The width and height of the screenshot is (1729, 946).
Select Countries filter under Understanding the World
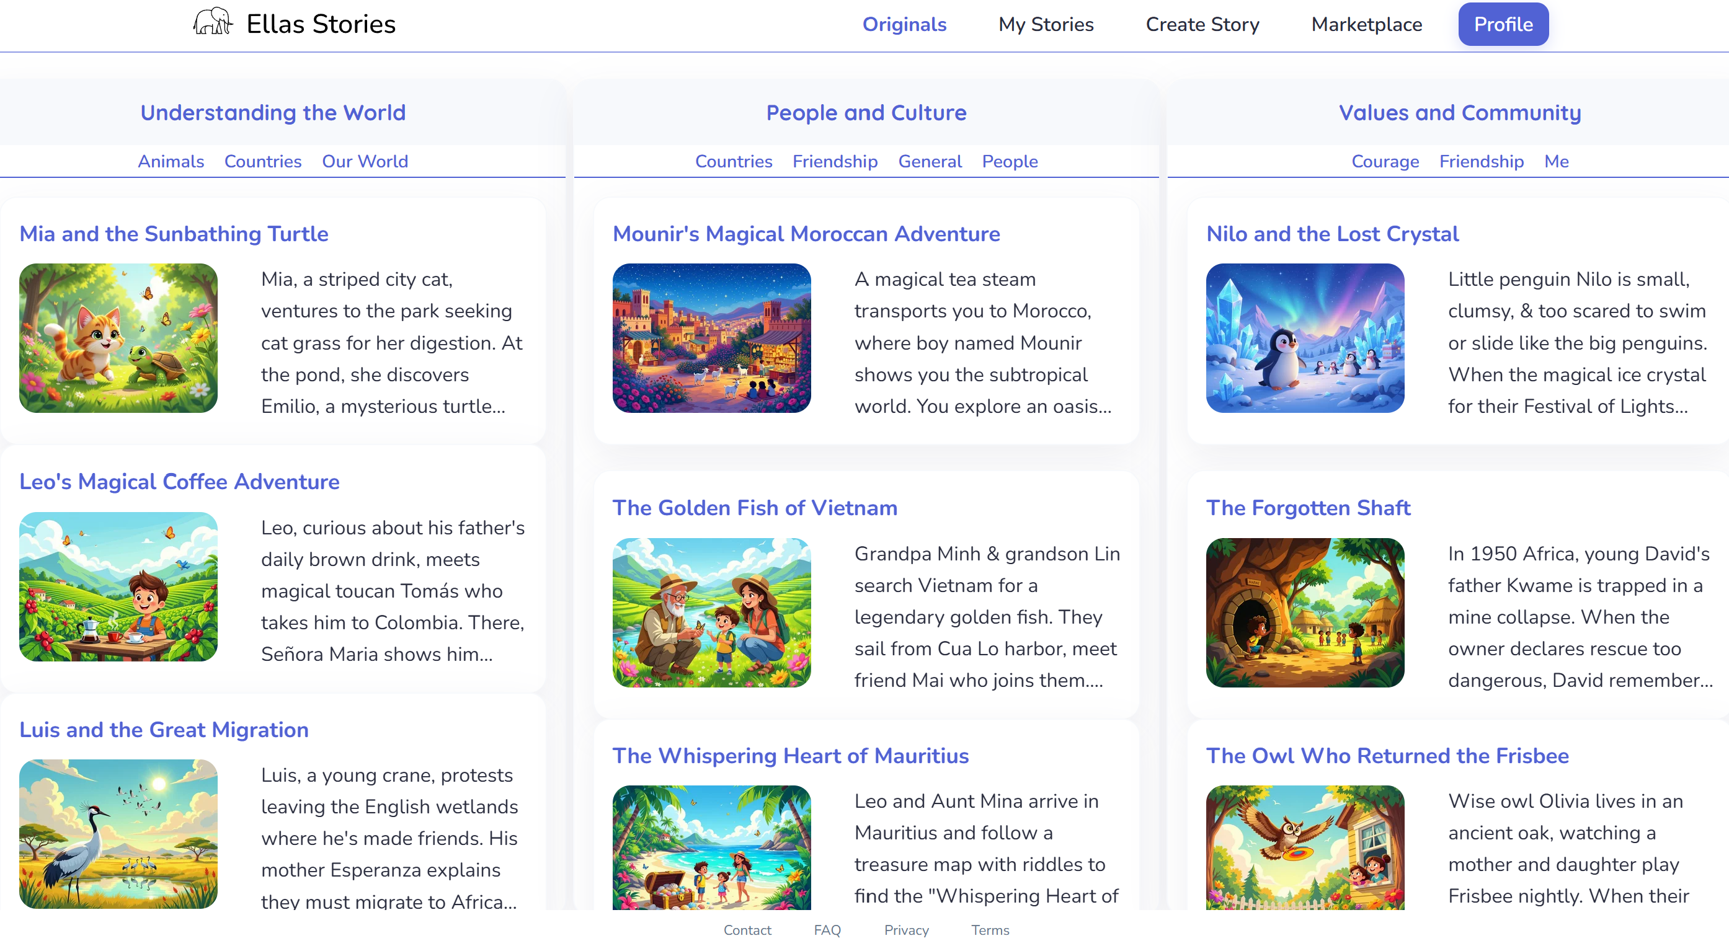coord(262,161)
